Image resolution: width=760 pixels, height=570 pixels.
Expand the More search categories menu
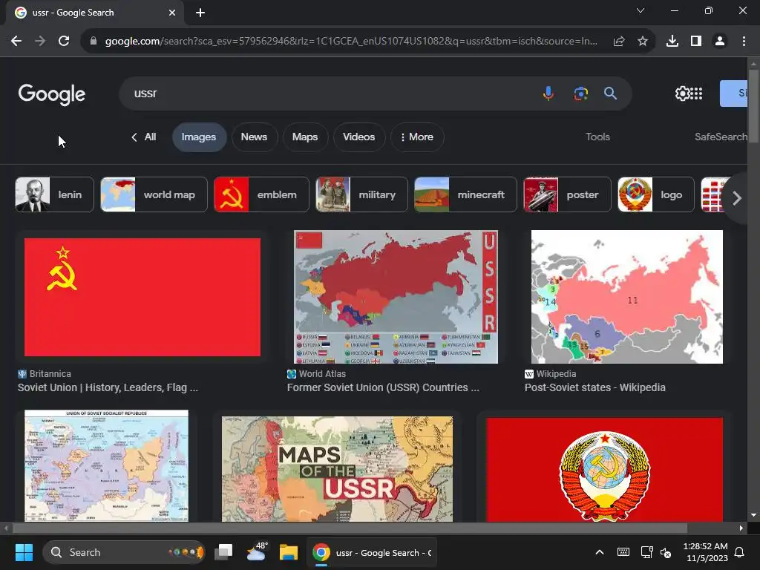pyautogui.click(x=417, y=137)
